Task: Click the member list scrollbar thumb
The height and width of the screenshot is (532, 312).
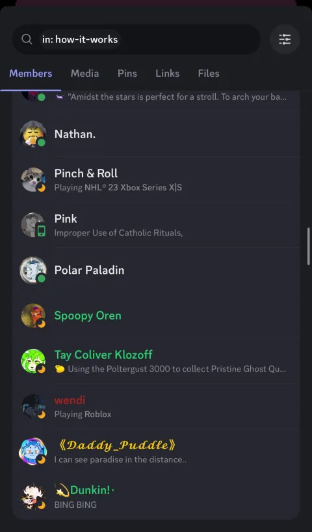Action: point(309,246)
